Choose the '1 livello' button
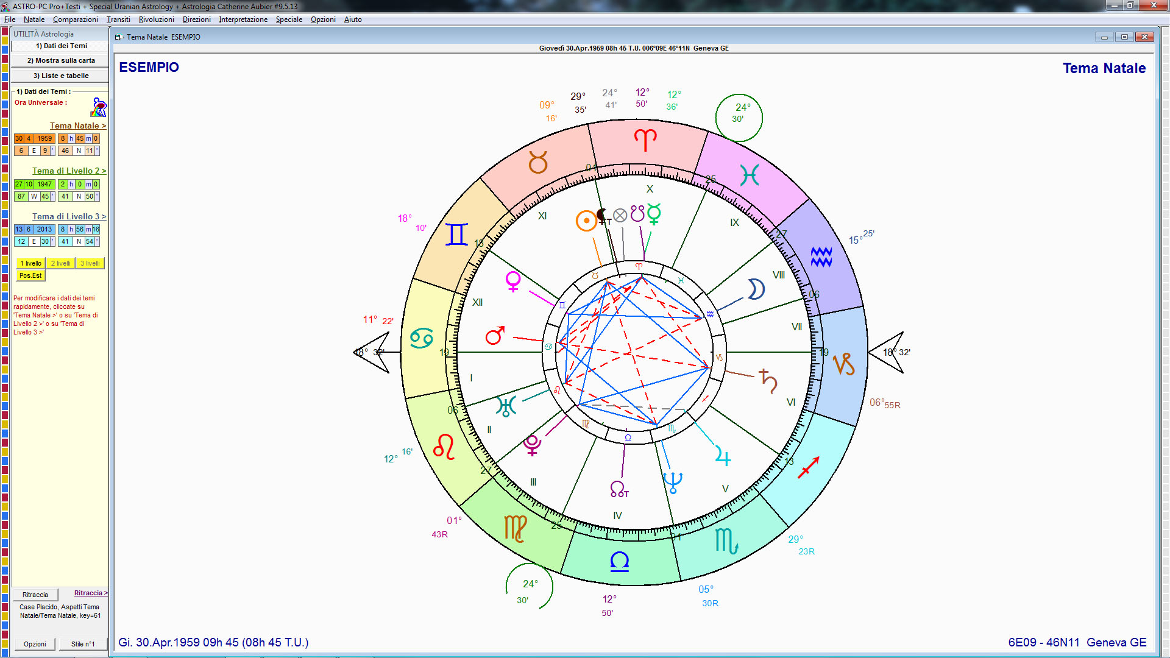1170x658 pixels. point(30,263)
